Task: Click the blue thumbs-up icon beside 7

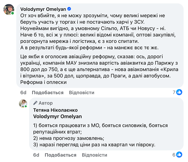Action: coord(180,92)
